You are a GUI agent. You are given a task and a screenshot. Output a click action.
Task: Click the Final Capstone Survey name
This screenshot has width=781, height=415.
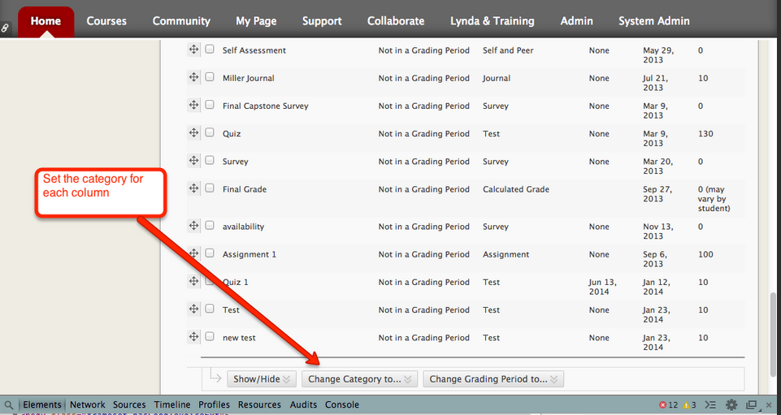tap(266, 106)
